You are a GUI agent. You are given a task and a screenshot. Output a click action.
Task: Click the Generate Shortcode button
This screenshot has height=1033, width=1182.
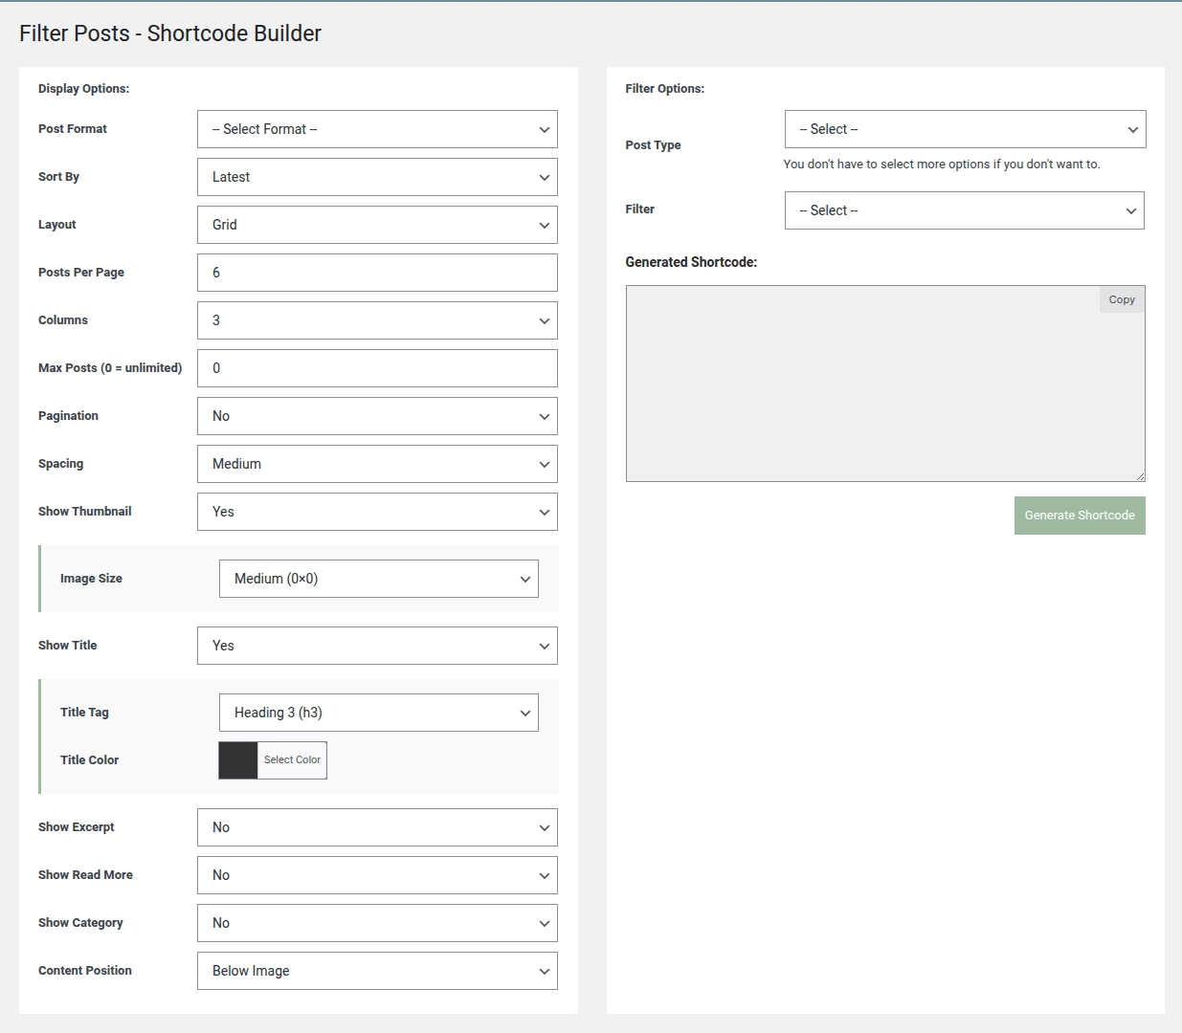tap(1080, 516)
